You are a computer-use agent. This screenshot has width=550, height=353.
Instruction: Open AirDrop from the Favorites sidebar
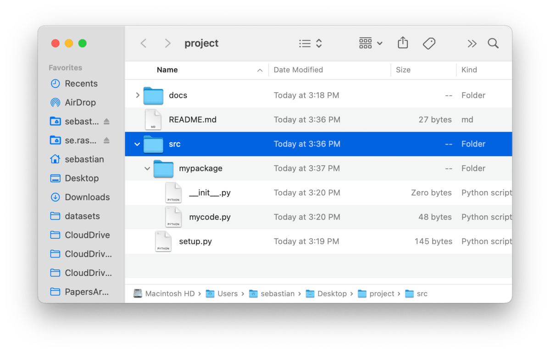coord(81,102)
